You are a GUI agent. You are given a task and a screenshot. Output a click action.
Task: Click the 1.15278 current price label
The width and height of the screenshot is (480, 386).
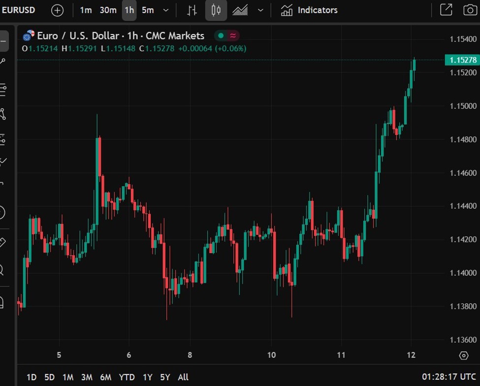click(x=461, y=60)
